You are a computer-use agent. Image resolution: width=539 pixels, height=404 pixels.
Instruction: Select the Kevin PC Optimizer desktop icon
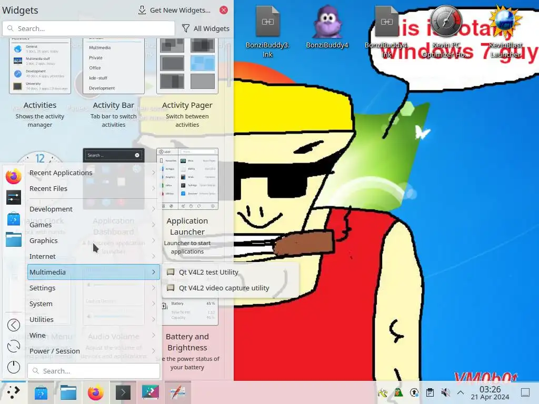coord(446,32)
